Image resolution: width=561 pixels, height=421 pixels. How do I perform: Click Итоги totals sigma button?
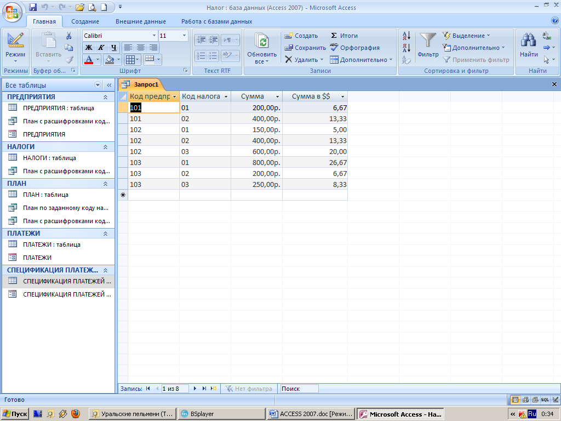[344, 36]
